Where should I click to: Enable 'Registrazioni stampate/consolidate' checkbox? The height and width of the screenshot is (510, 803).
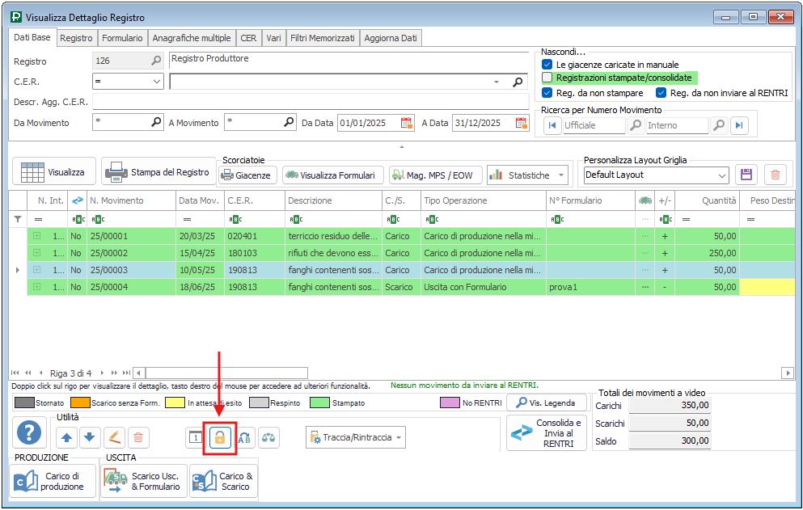pyautogui.click(x=547, y=78)
